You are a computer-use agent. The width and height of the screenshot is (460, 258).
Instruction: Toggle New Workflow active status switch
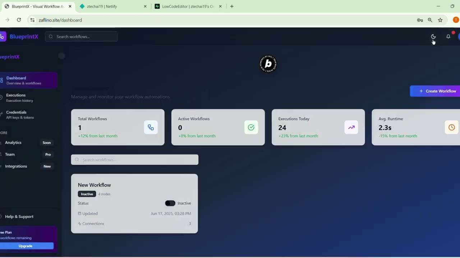(170, 203)
